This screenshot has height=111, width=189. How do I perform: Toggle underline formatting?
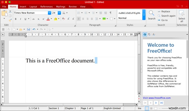click(x=25, y=19)
